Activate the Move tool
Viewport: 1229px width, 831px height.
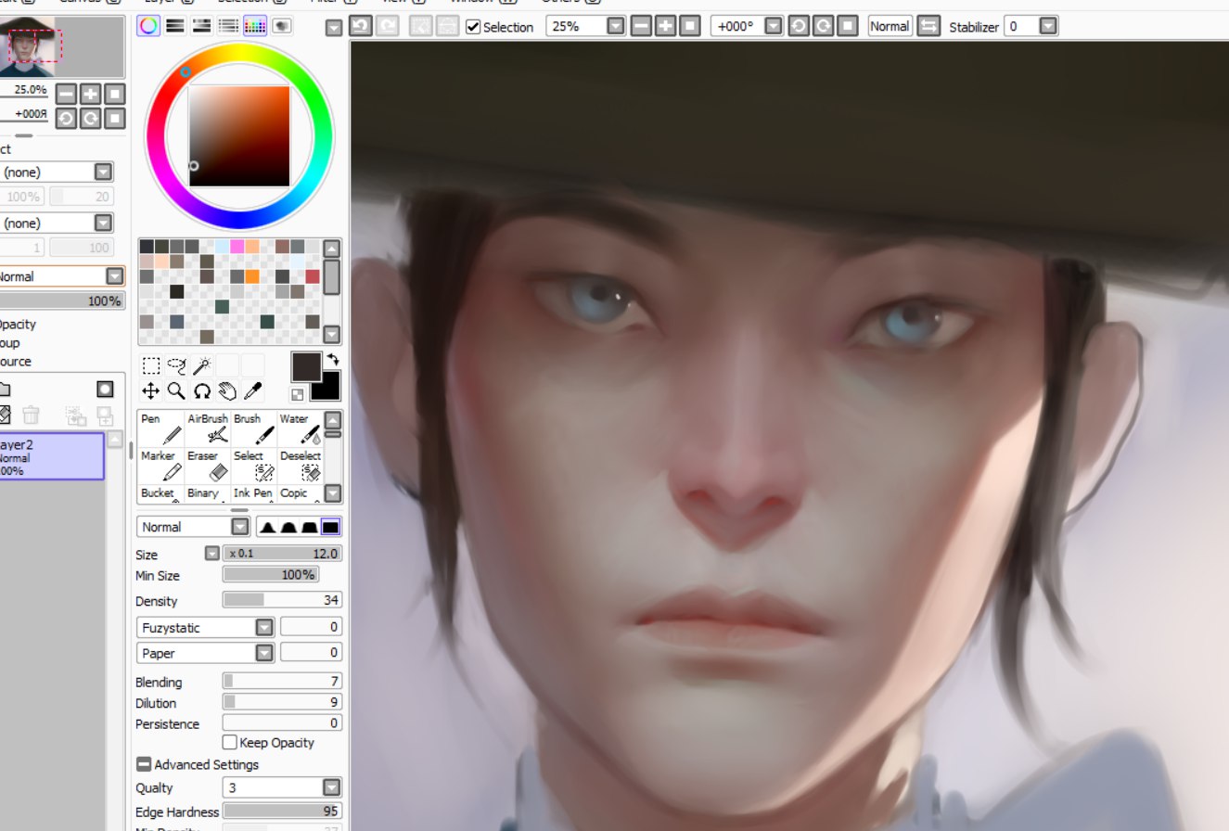click(x=151, y=390)
